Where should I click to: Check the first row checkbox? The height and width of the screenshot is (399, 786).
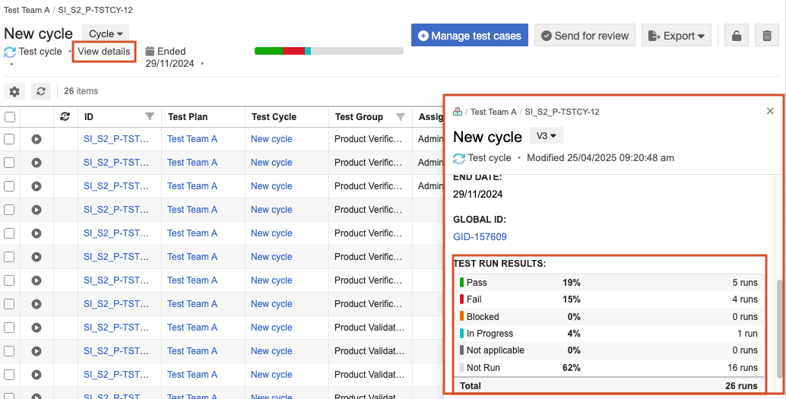[x=10, y=139]
